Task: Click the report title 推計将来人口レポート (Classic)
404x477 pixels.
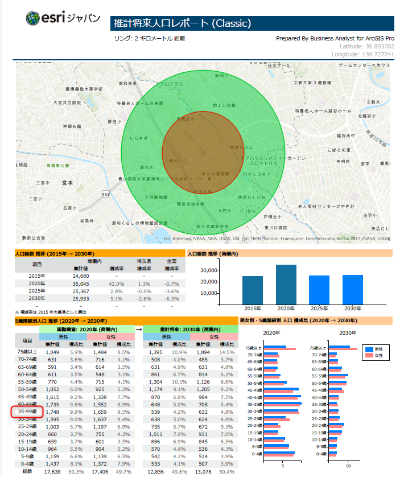Action: pos(182,23)
